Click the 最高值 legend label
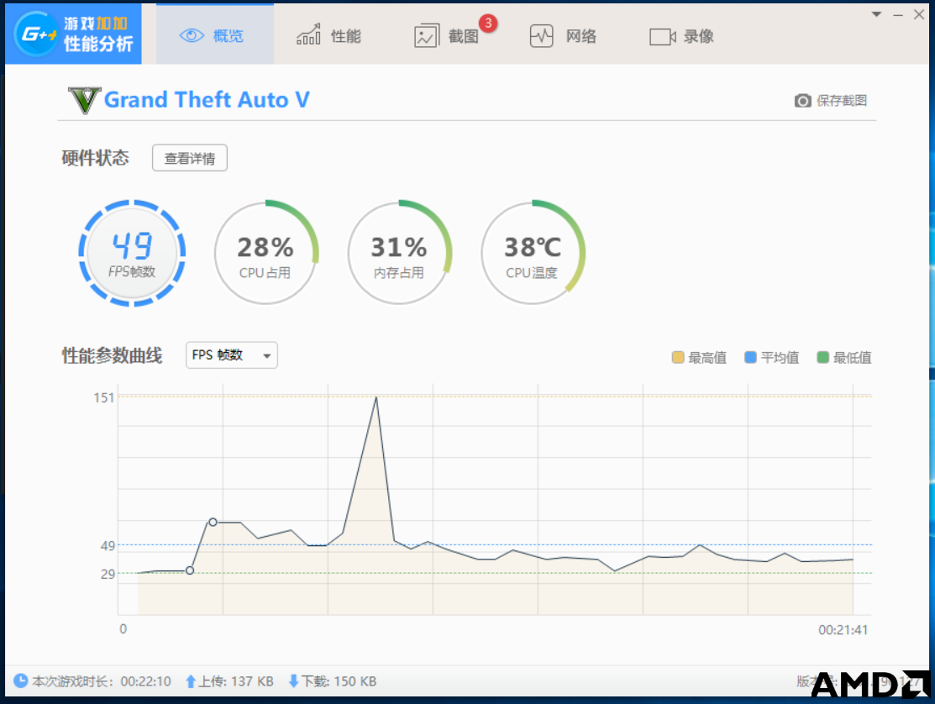Viewport: 935px width, 704px height. pyautogui.click(x=707, y=358)
